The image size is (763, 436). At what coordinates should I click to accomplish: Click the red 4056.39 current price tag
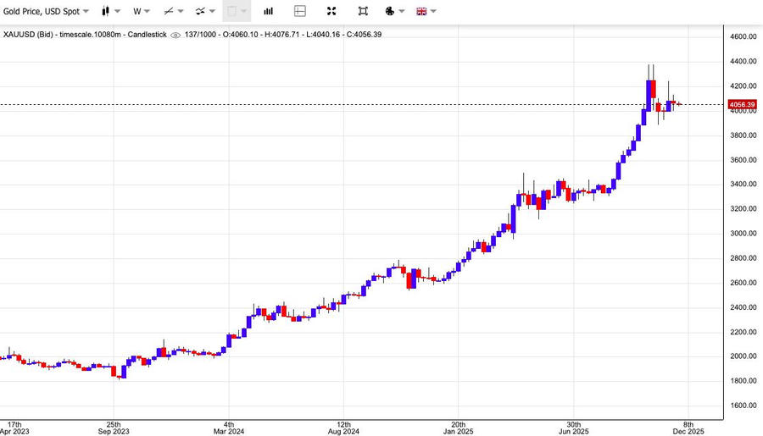742,105
